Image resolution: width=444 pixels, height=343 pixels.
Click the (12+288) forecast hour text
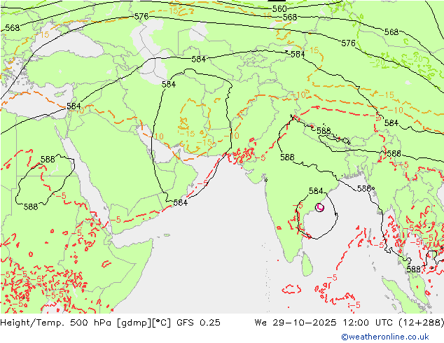coord(421,323)
